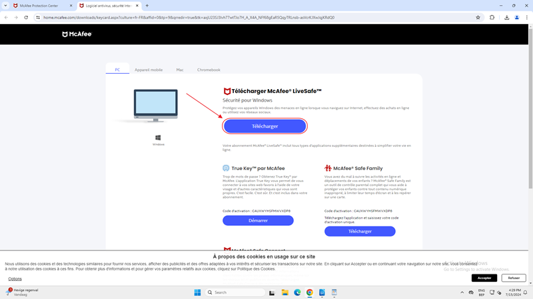Click the McAfee logo in header
The image size is (533, 299).
coord(77,34)
